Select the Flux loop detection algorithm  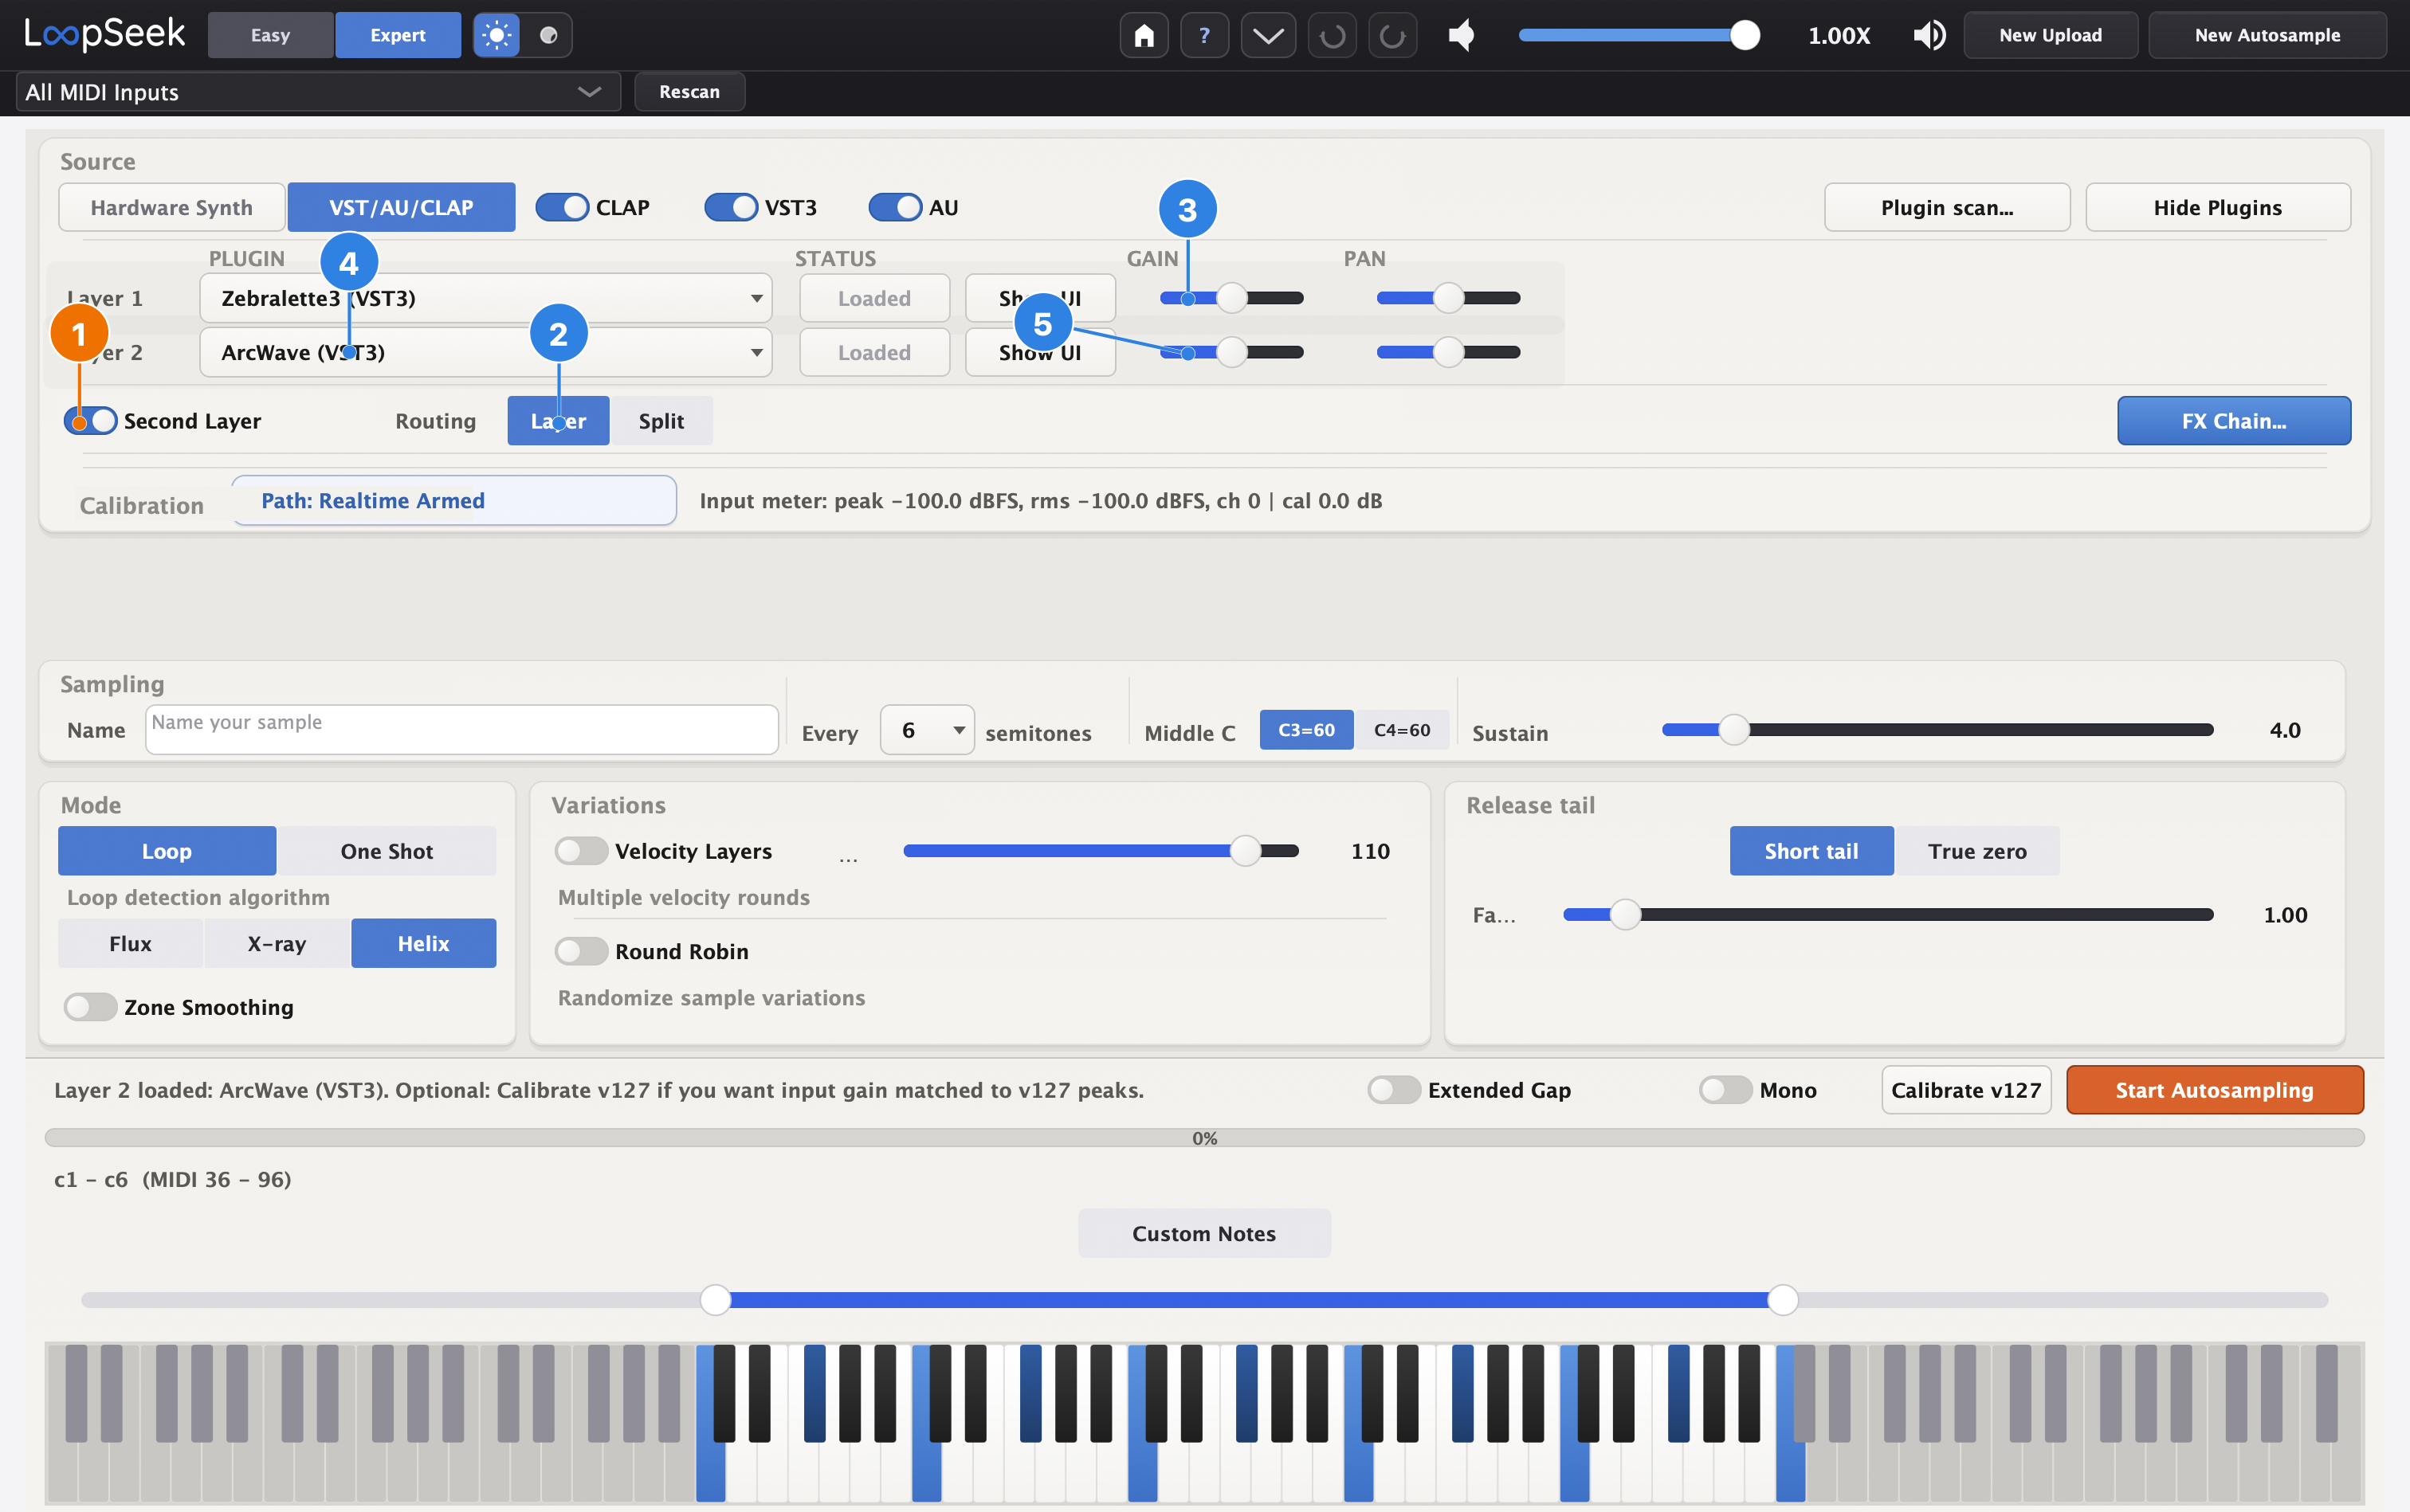tap(130, 943)
